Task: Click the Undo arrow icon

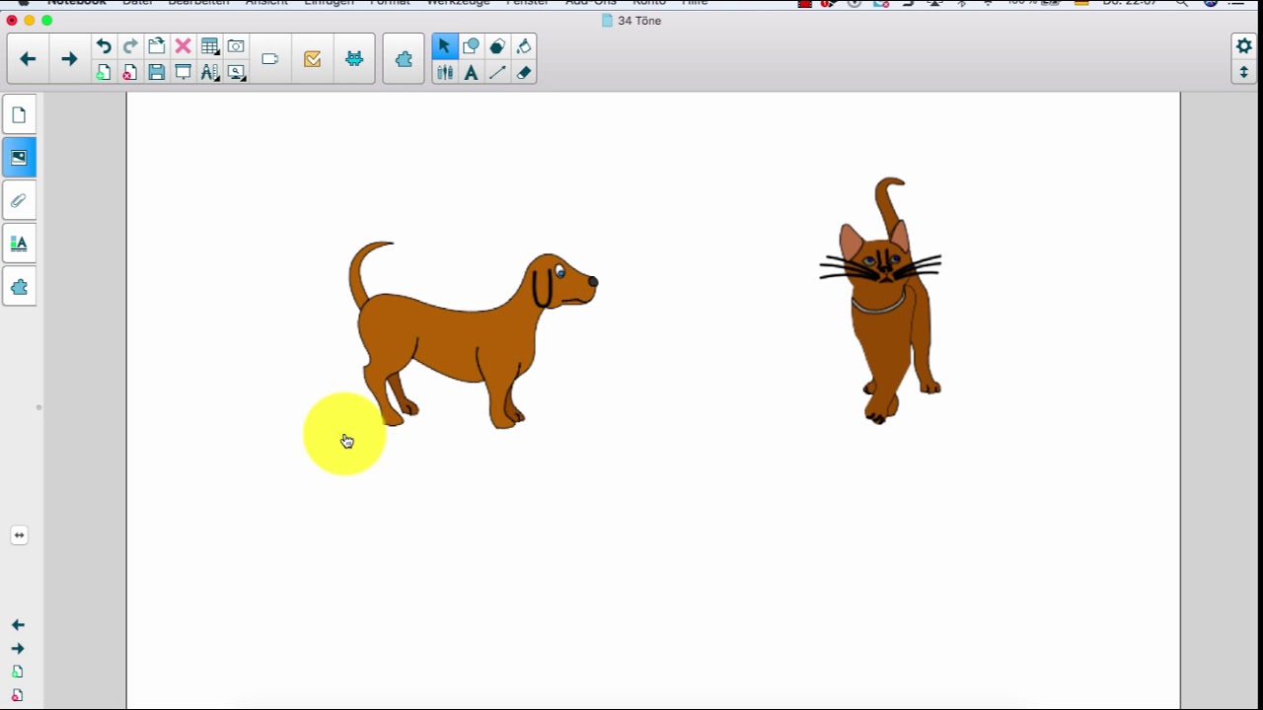Action: click(x=104, y=46)
